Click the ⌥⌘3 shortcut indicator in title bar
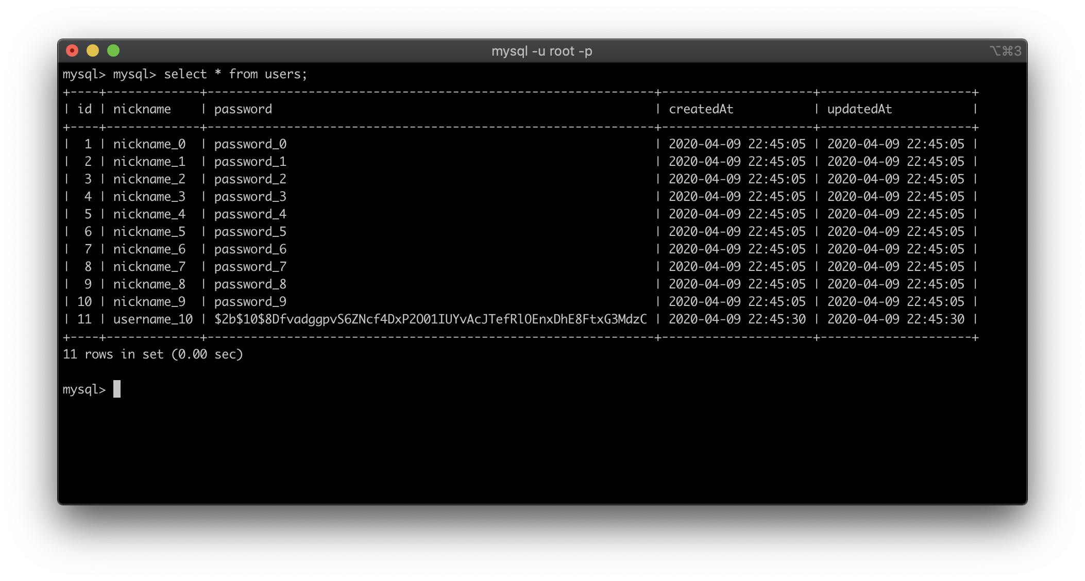Image resolution: width=1085 pixels, height=581 pixels. point(1005,51)
